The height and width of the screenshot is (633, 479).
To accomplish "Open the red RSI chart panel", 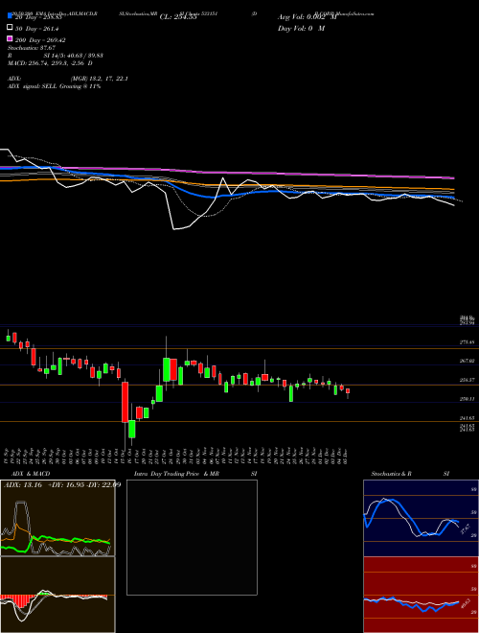I will (x=421, y=595).
